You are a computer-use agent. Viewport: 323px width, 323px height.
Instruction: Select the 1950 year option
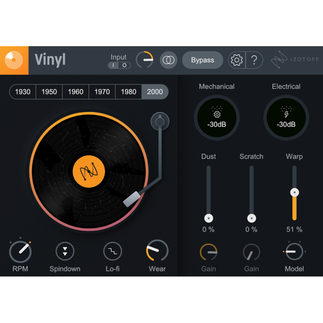click(49, 92)
